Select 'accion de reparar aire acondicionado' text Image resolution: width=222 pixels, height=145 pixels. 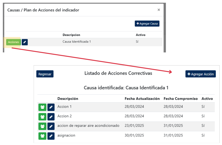(88, 126)
